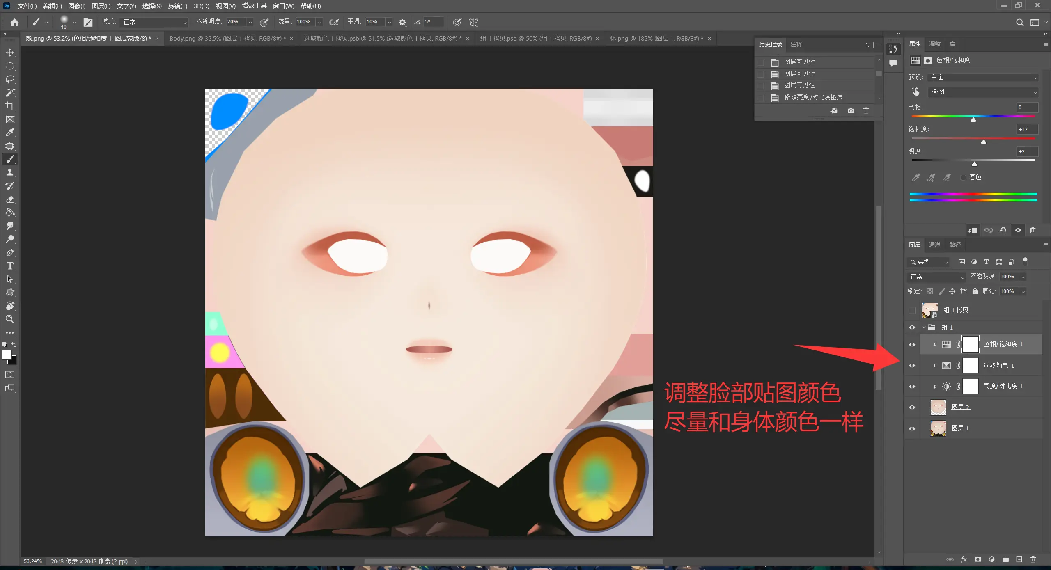Click the 饱和度 saturation slider handle
This screenshot has height=570, width=1051.
tap(984, 142)
